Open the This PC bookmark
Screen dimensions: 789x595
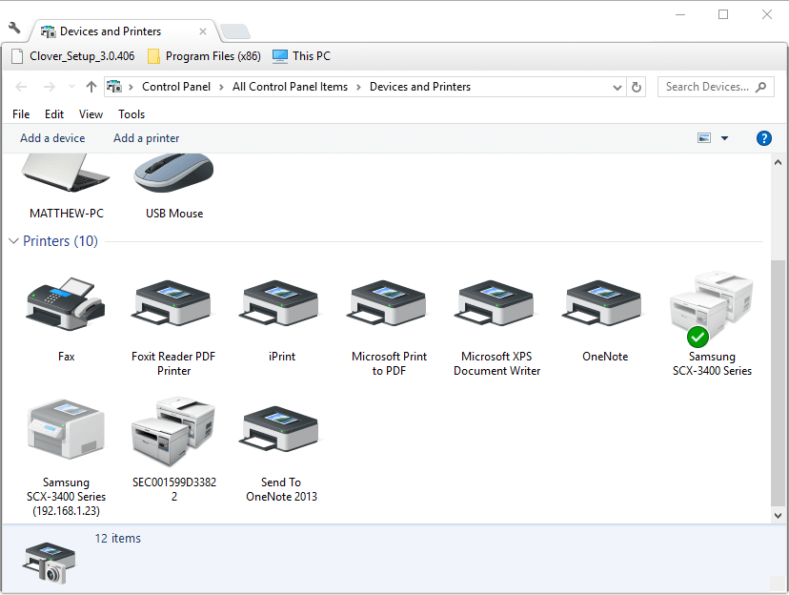pos(301,56)
